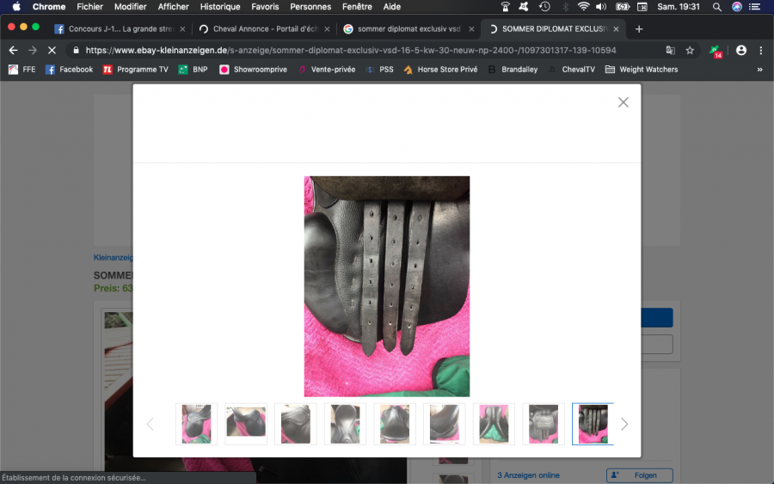Screen dimensions: 774x484
Task: Go to next gallery image arrow
Action: click(624, 424)
